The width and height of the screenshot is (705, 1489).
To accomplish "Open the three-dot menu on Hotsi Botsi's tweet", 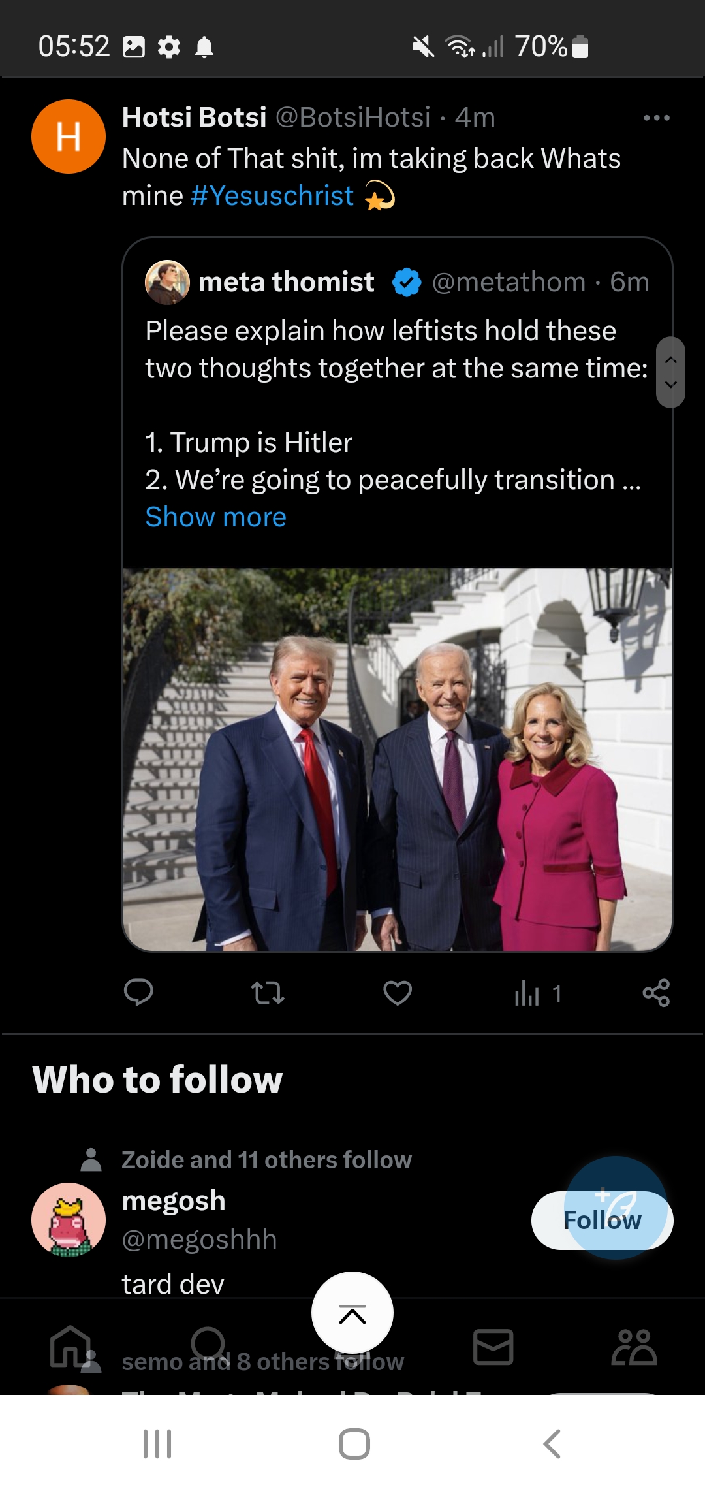I will tap(657, 118).
